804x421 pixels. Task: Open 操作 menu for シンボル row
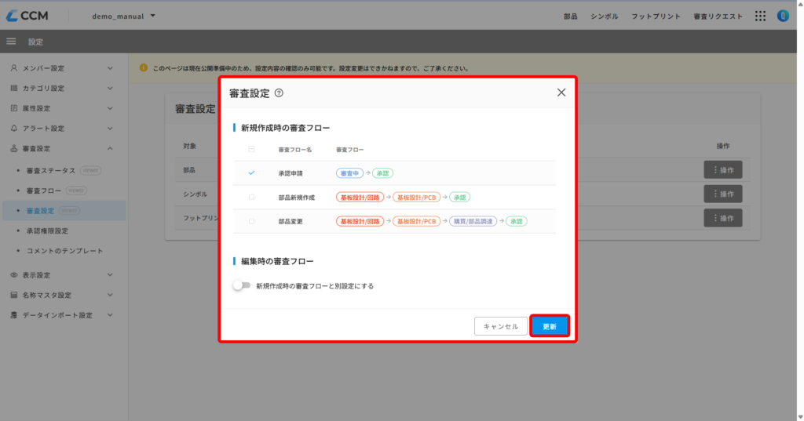point(723,194)
